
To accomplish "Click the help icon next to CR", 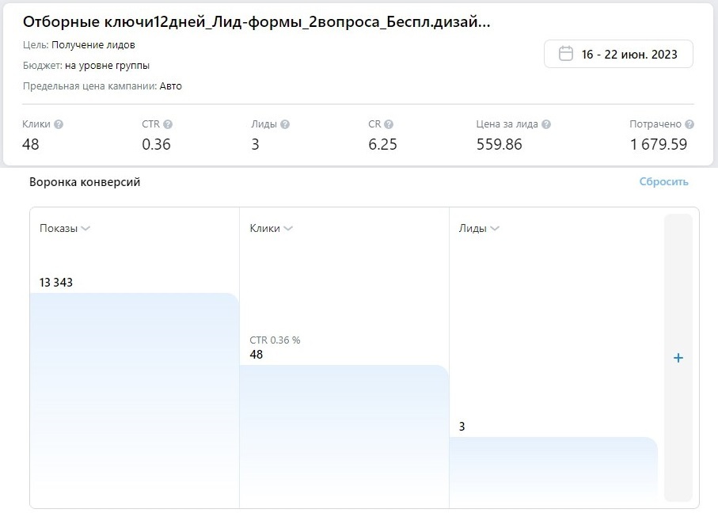I will tap(389, 124).
